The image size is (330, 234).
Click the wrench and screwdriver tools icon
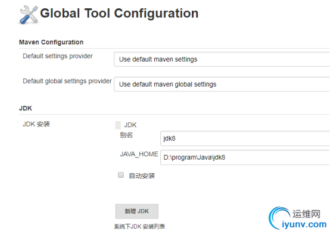[29, 15]
